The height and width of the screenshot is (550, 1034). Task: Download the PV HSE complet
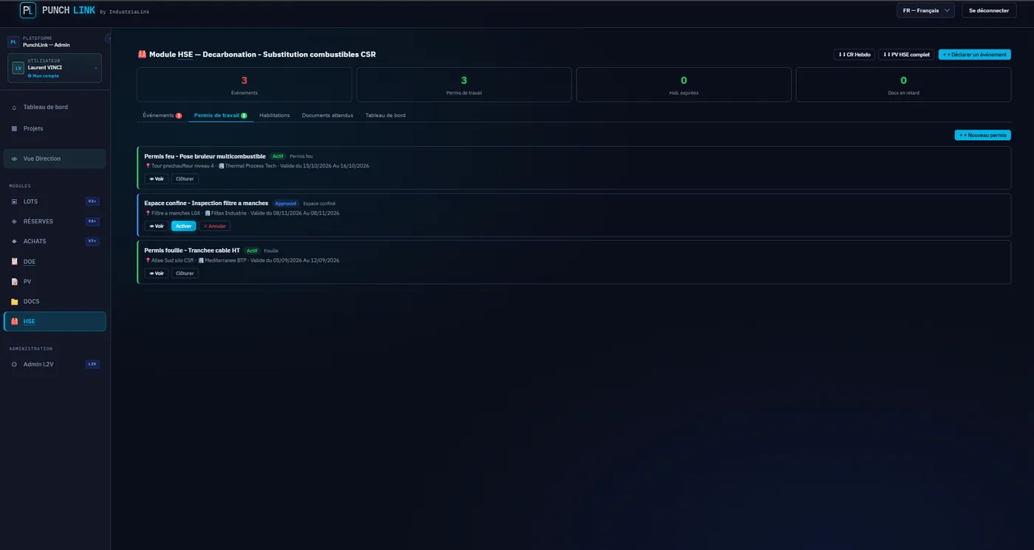pos(907,55)
